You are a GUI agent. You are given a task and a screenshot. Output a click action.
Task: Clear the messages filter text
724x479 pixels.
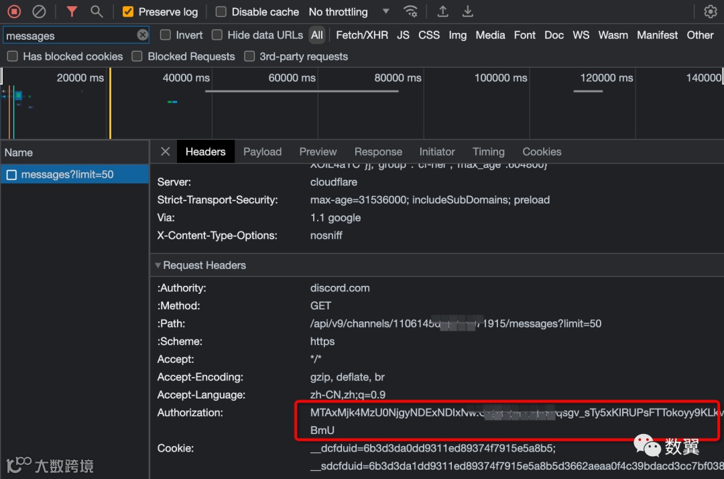[x=143, y=35]
